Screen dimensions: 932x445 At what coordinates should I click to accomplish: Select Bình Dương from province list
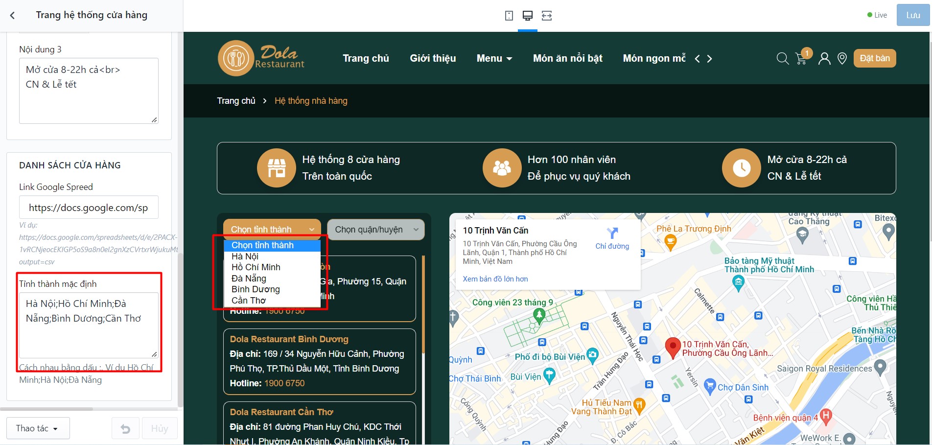pyautogui.click(x=272, y=289)
